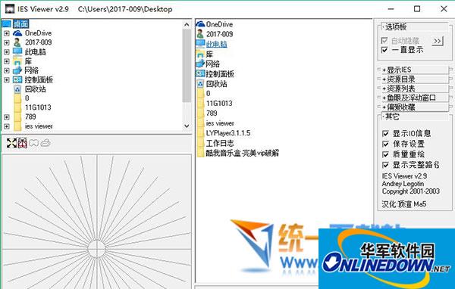Screen dimensions: 455x289
Task: Click the blue desktop icon beside 桌面
Action: tap(6, 23)
